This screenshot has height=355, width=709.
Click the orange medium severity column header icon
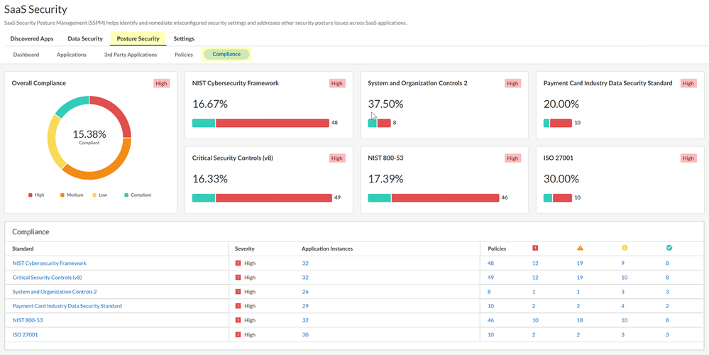coord(580,248)
